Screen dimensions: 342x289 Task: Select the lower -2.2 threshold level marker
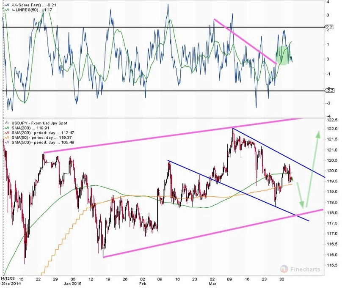pos(329,91)
